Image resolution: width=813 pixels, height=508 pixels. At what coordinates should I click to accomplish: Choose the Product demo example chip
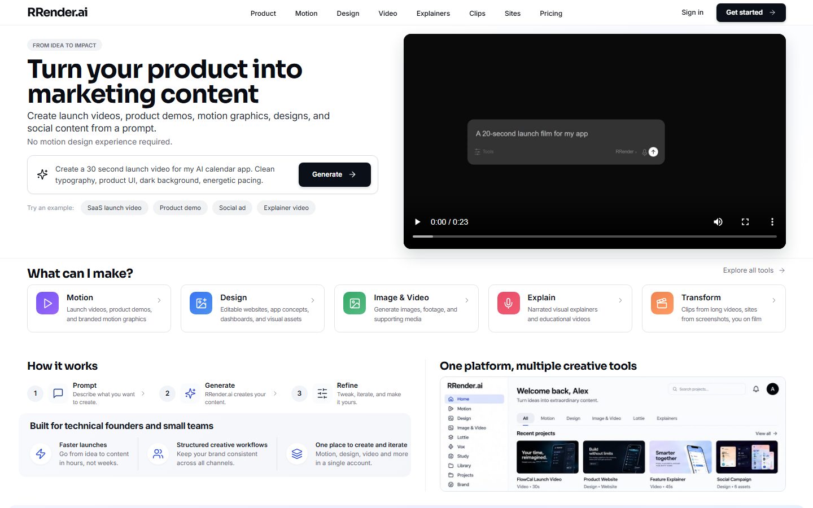180,208
